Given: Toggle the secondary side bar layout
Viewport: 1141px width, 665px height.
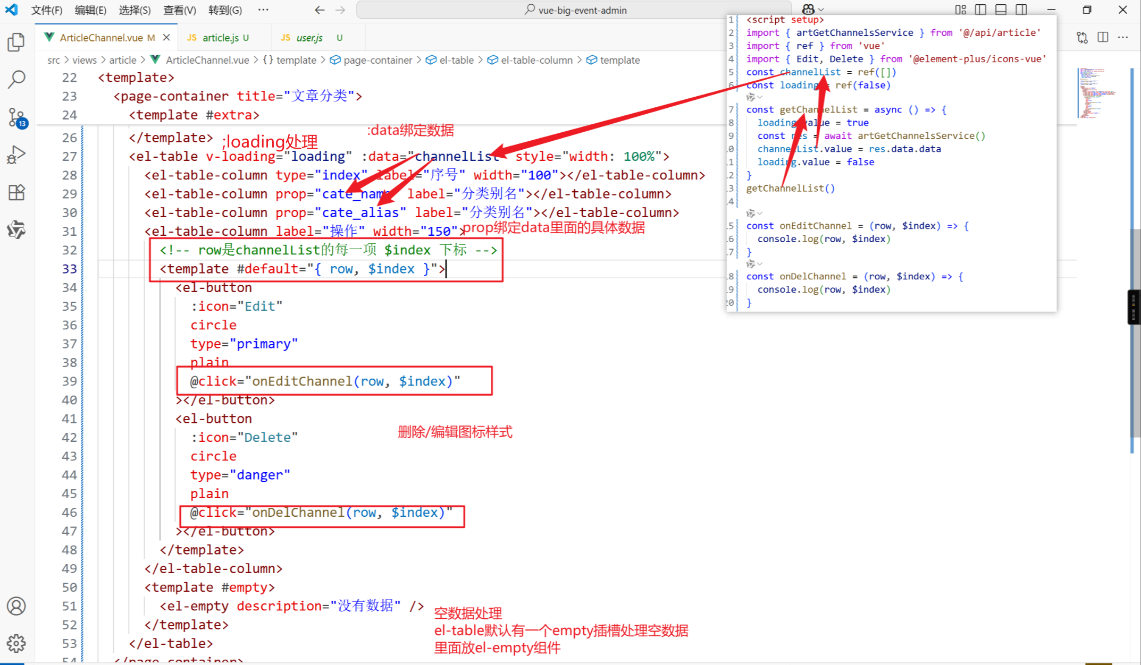Looking at the screenshot, I should 1021,10.
